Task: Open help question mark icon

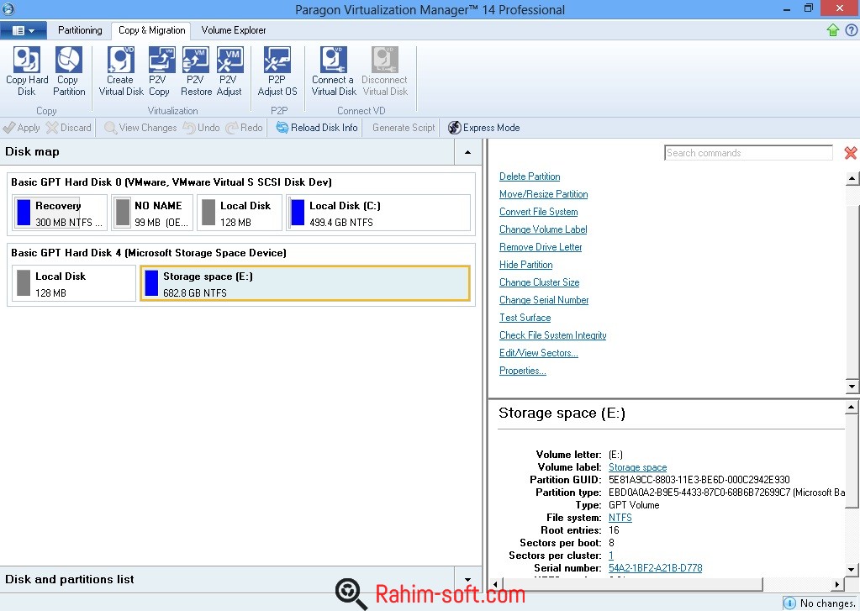Action: coord(852,30)
